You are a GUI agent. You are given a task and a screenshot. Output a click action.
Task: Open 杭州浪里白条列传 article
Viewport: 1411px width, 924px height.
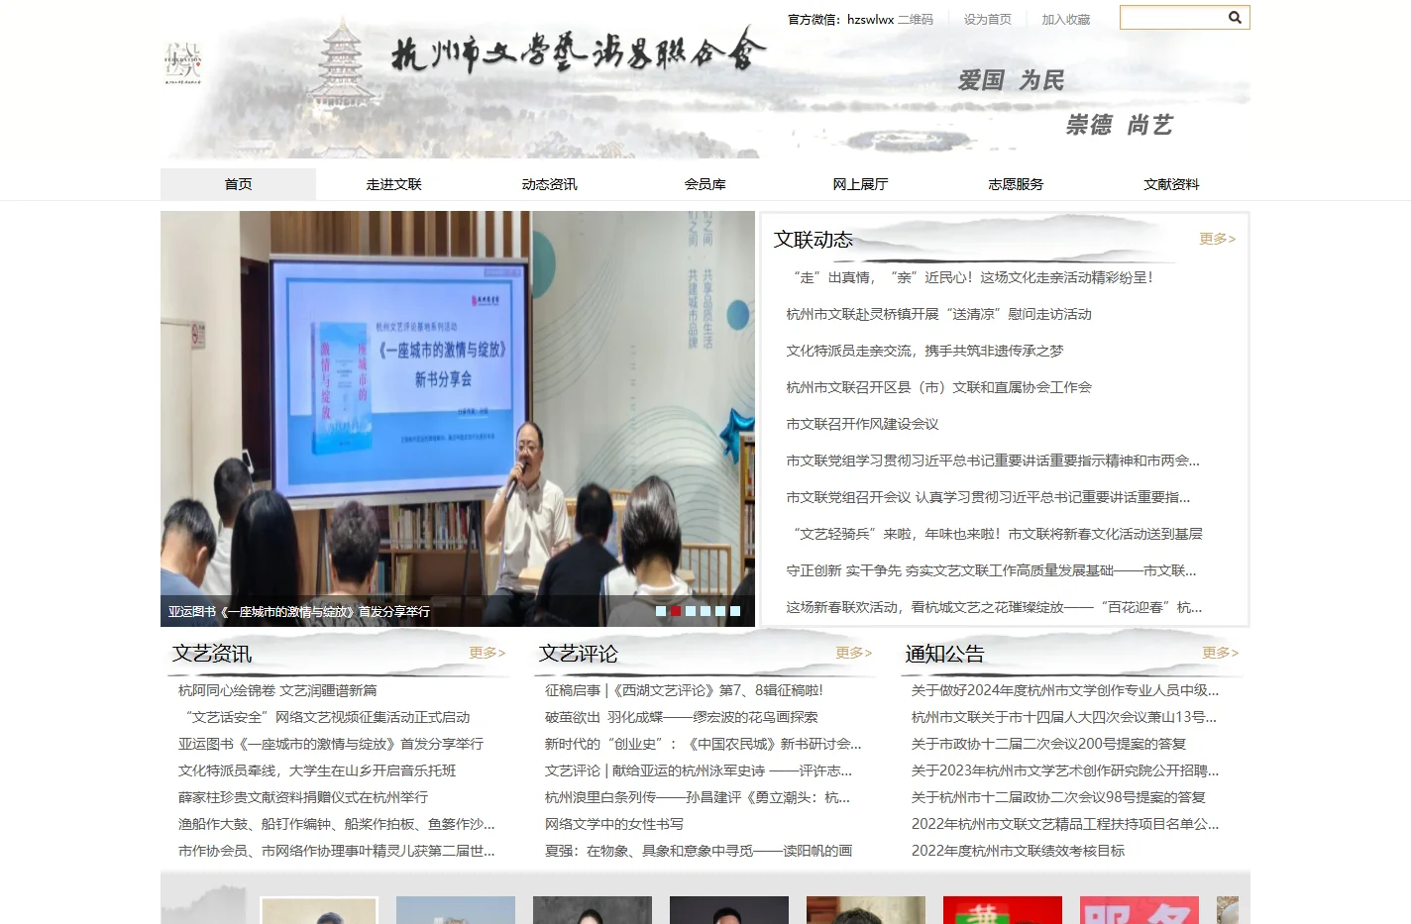698,797
